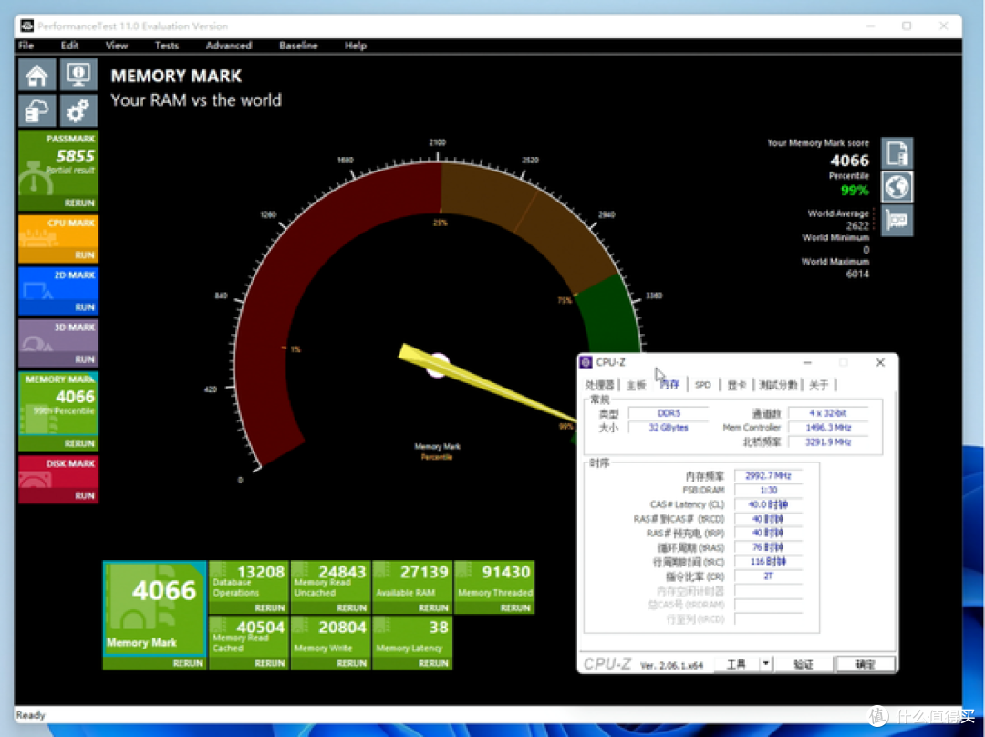
Task: Open the world globe comparison icon
Action: (x=897, y=187)
